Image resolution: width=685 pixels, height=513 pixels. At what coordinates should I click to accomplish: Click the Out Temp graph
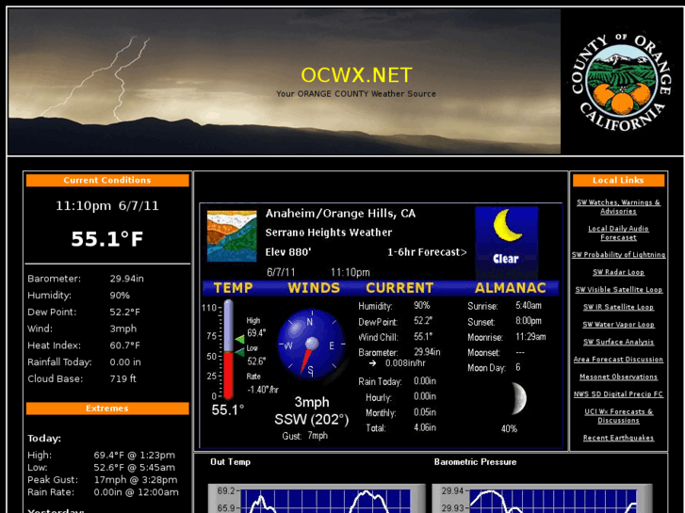[x=317, y=498]
